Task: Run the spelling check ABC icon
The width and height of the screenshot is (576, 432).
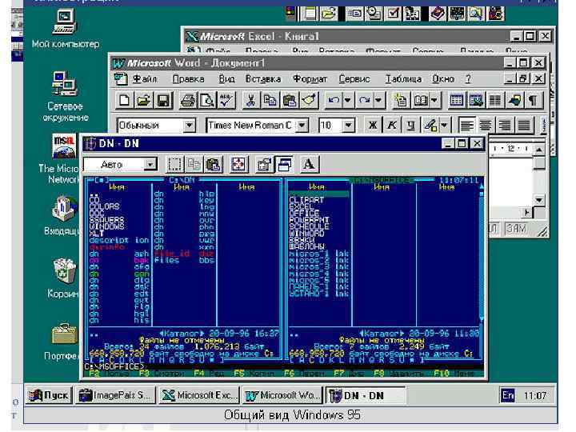Action: coord(226,100)
